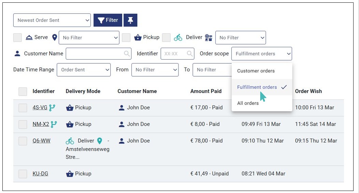Select Customer orders from the scope menu
The width and height of the screenshot is (359, 193).
256,71
